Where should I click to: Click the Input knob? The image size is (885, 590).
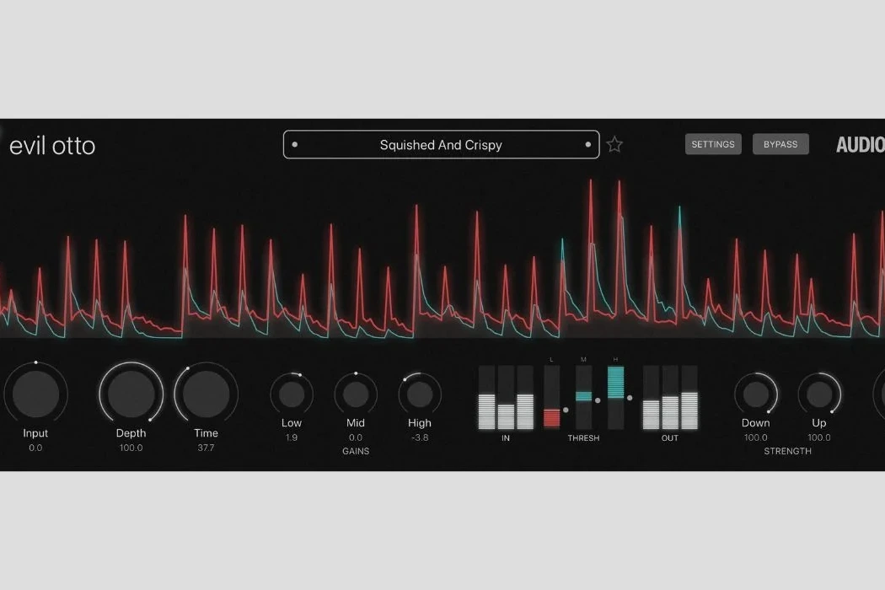(35, 394)
